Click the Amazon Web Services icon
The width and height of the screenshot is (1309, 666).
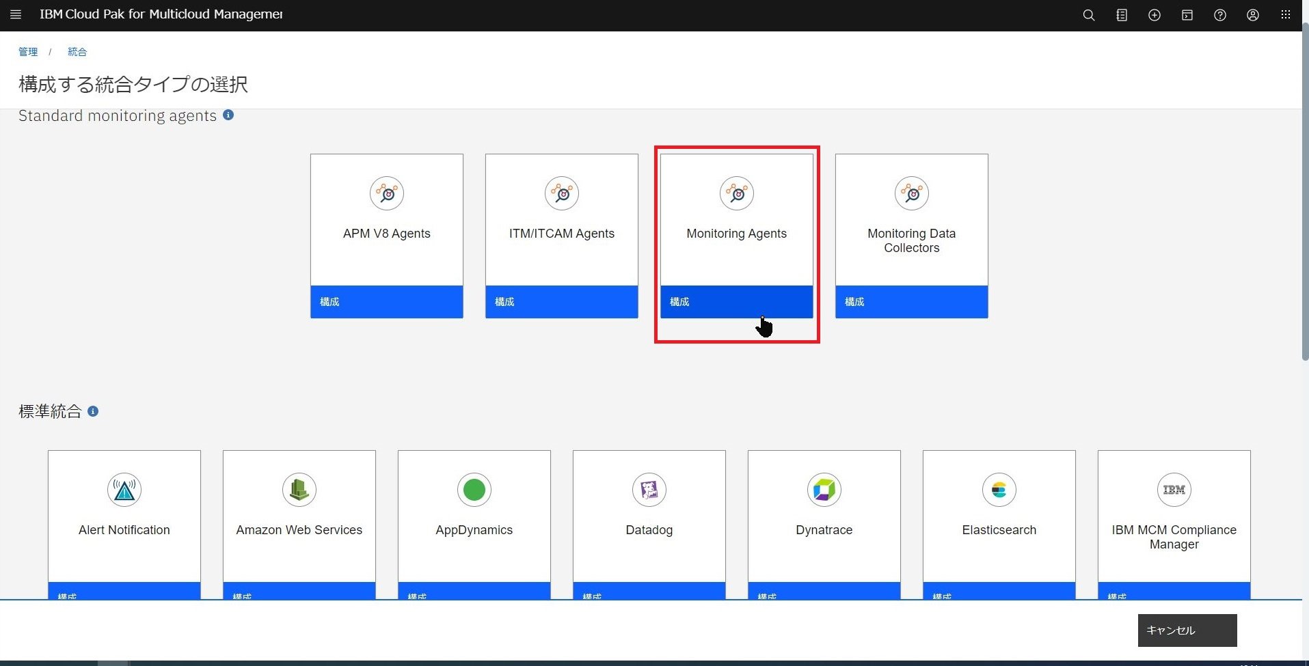point(299,490)
